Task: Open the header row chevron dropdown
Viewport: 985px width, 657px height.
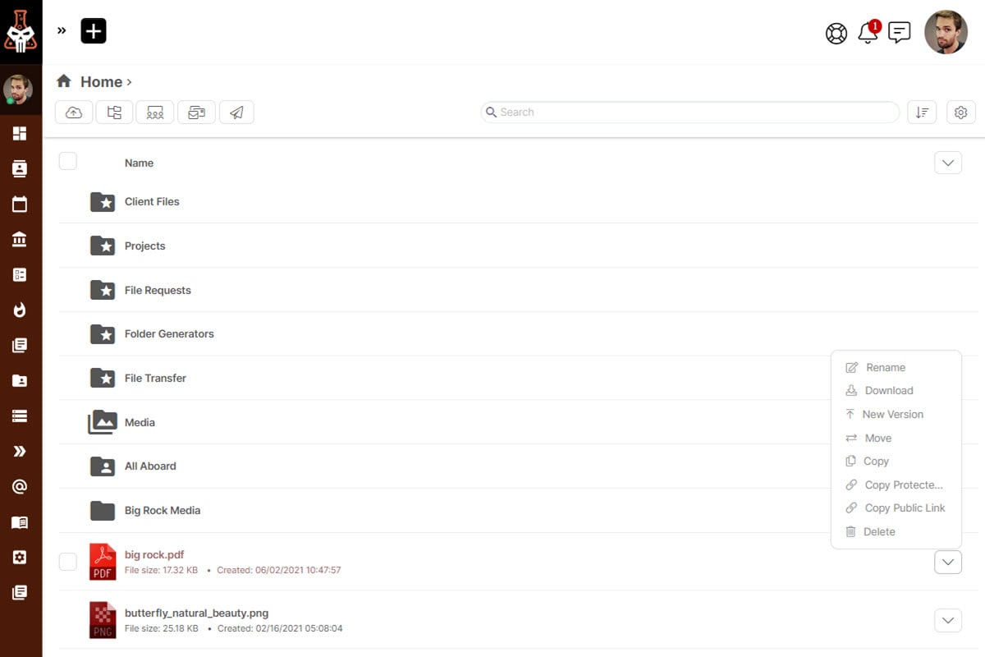Action: point(948,163)
